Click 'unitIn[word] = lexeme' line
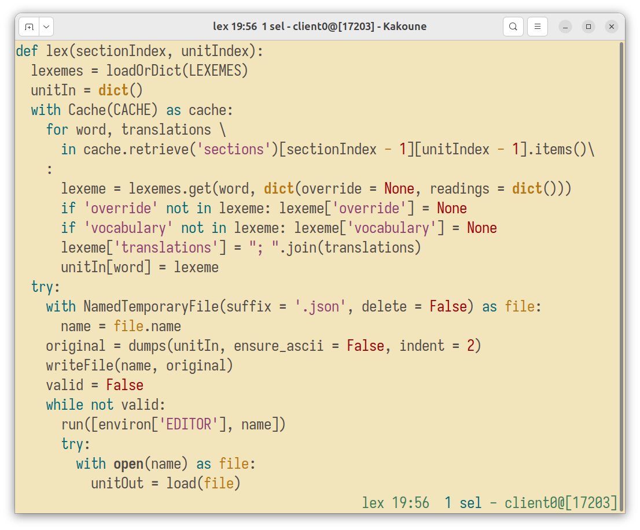 click(139, 268)
